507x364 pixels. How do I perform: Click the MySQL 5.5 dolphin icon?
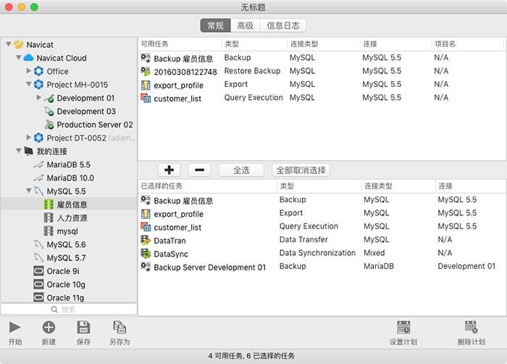(x=38, y=191)
